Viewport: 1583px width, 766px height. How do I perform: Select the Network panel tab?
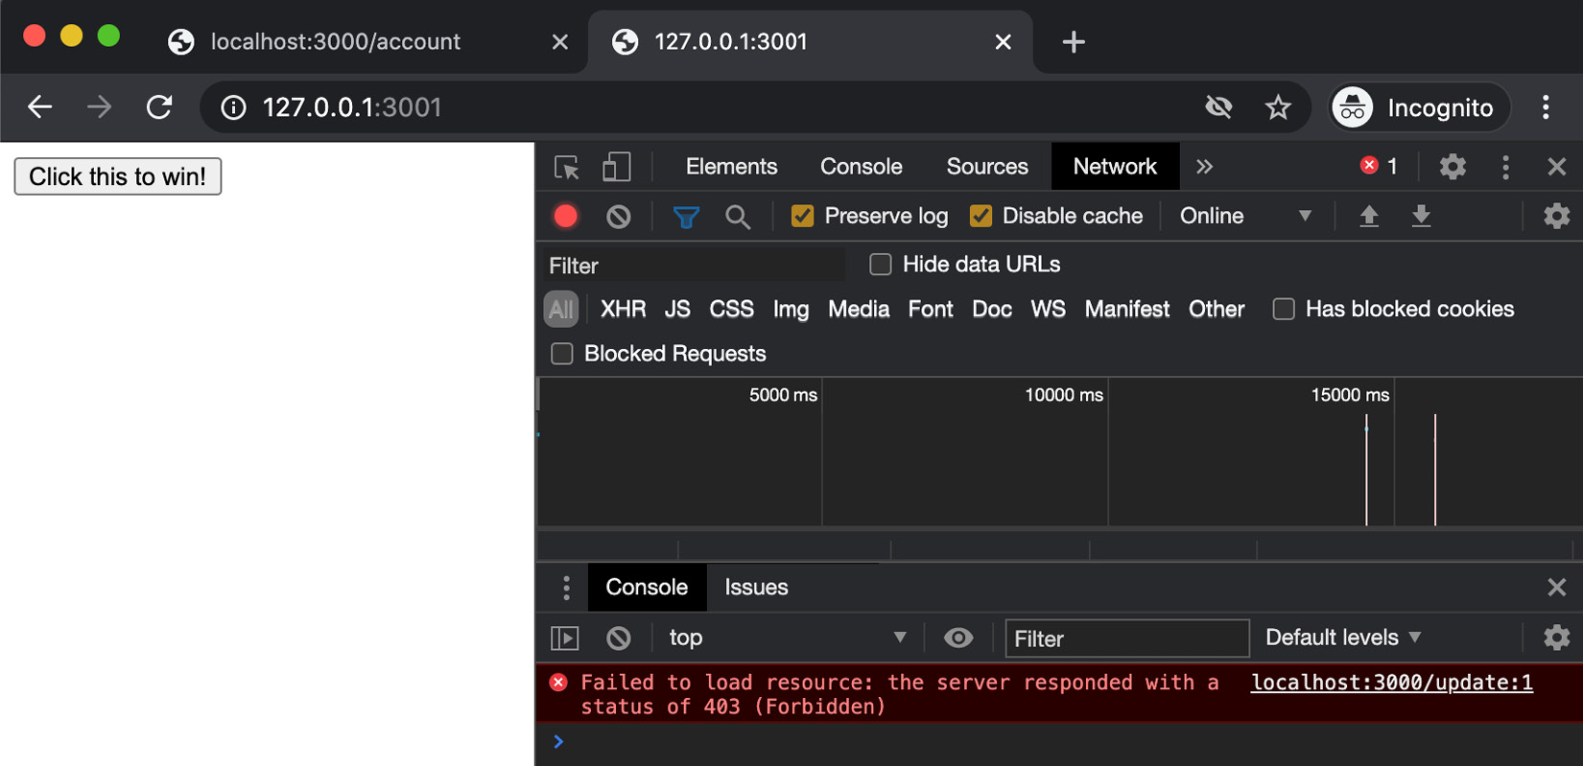[1115, 167]
